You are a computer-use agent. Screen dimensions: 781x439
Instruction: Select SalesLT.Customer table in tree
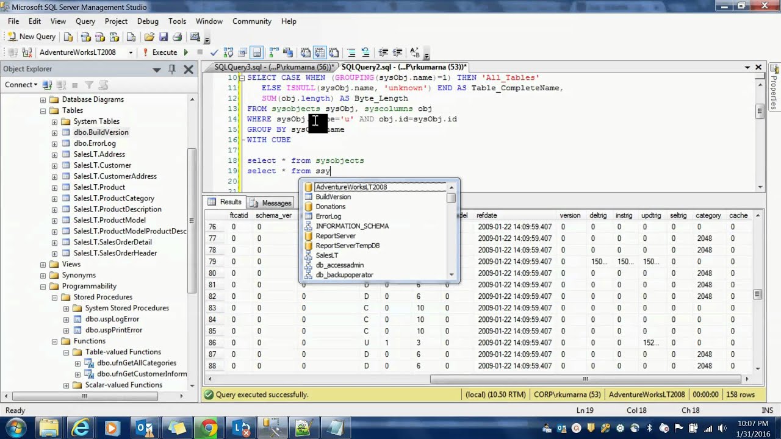click(x=103, y=165)
